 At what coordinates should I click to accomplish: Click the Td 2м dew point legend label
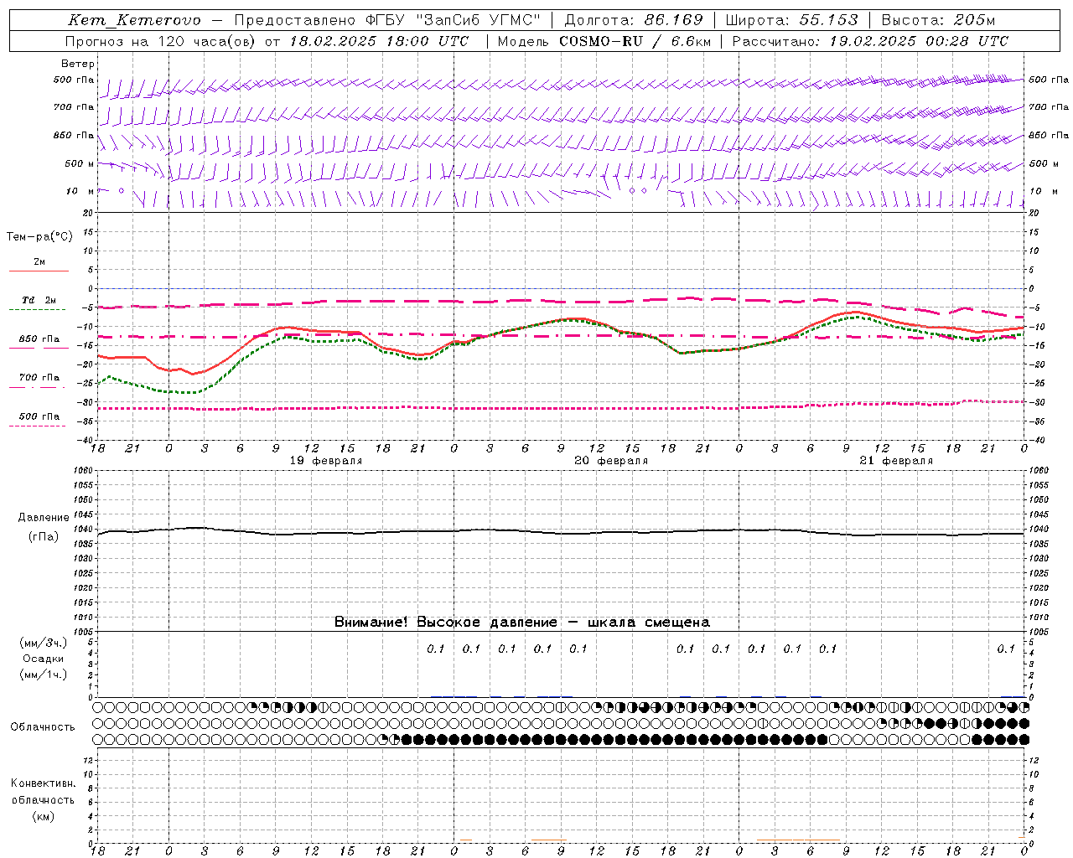click(x=39, y=300)
